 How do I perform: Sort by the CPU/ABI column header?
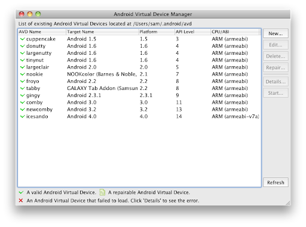[235, 32]
